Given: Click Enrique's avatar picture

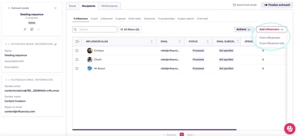Looking at the screenshot, I should (x=90, y=51).
